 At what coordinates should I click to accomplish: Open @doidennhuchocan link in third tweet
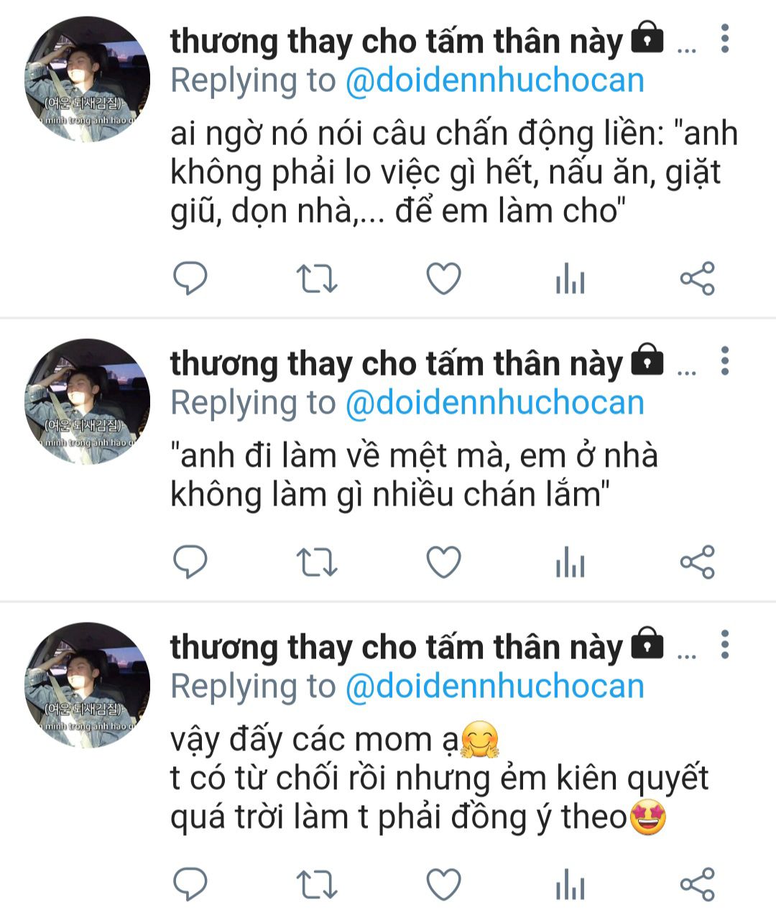click(x=494, y=686)
